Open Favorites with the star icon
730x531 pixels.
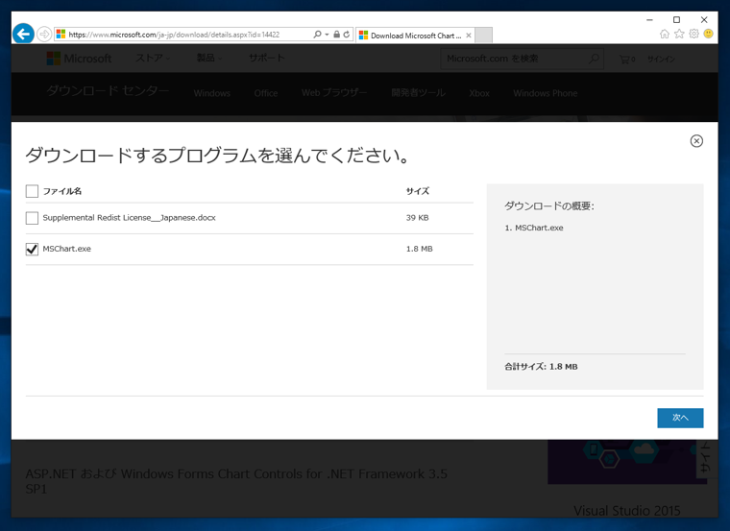(679, 34)
